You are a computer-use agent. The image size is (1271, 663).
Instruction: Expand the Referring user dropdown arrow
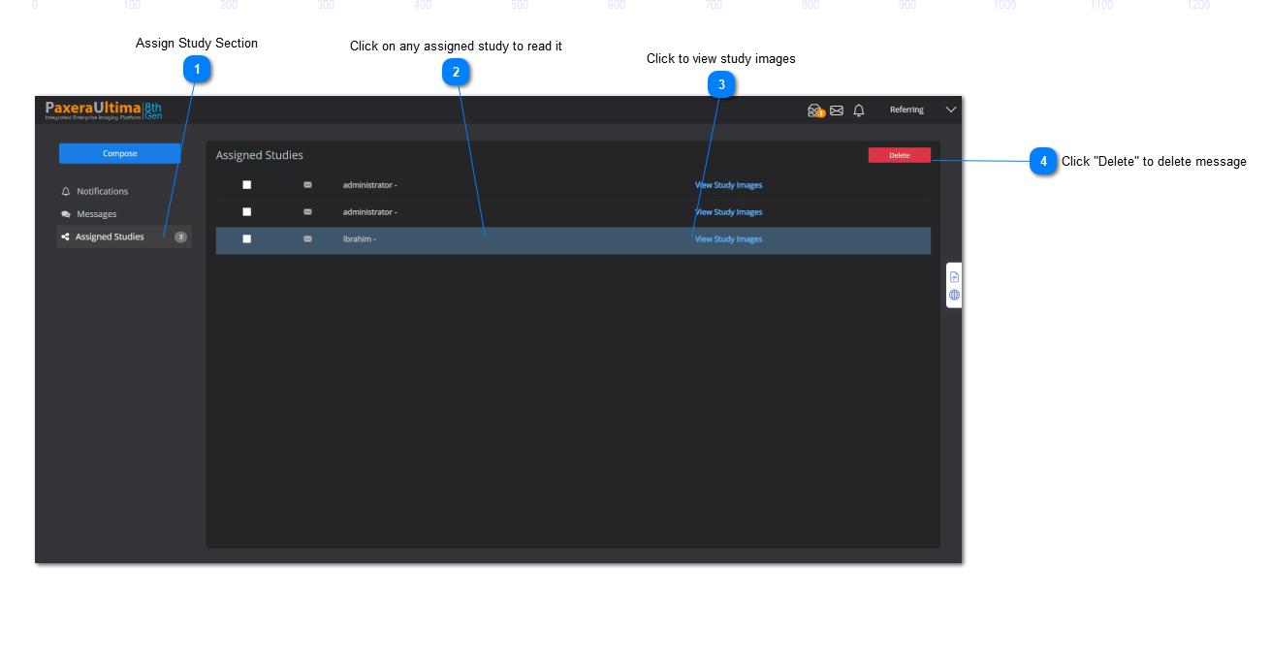951,110
